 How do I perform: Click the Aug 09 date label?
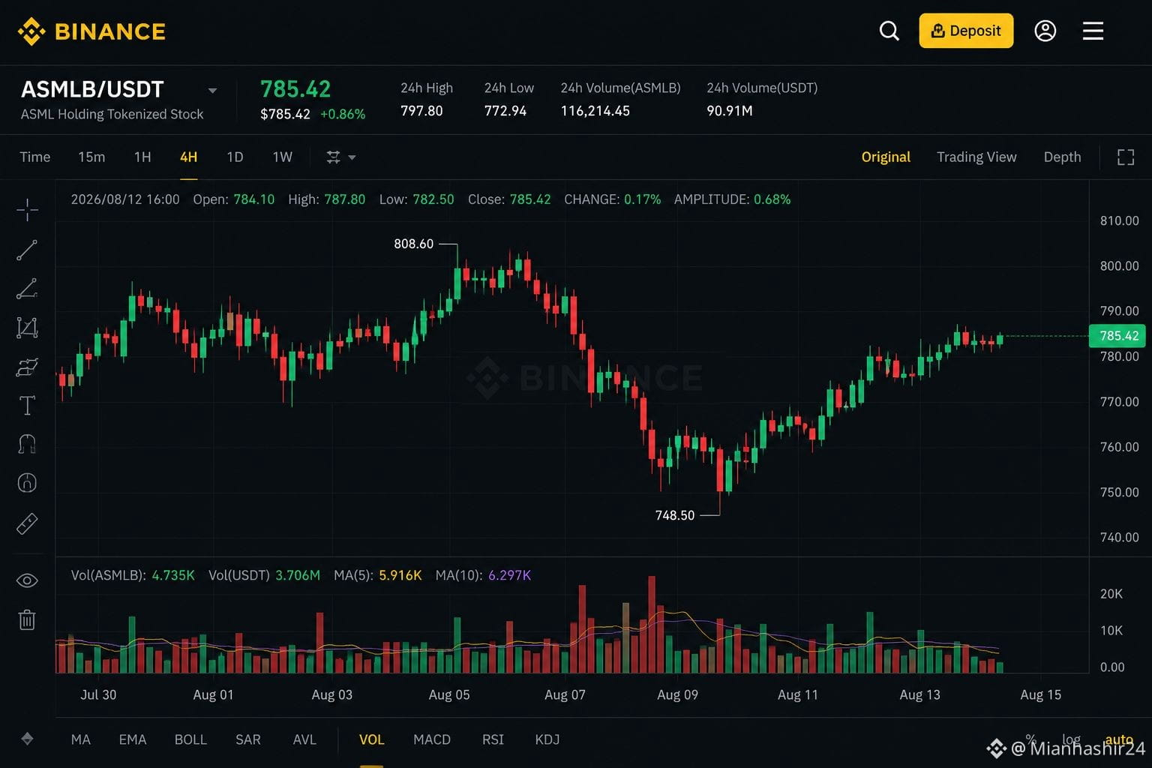(x=677, y=694)
